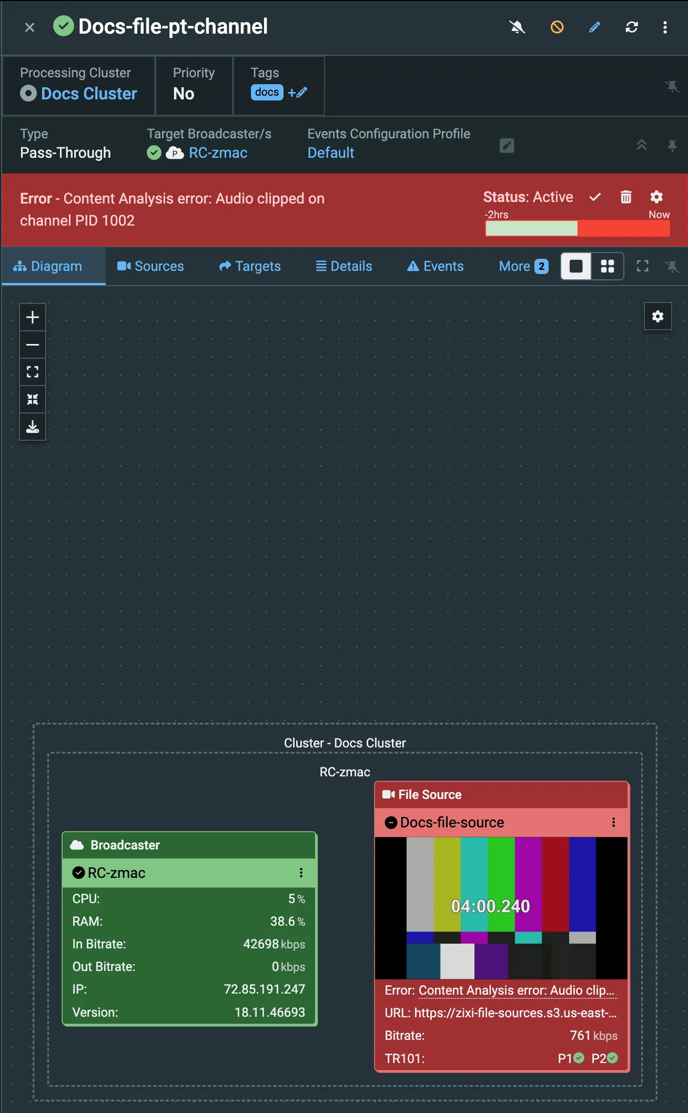
Task: Delete the error using trash icon
Action: coord(626,197)
